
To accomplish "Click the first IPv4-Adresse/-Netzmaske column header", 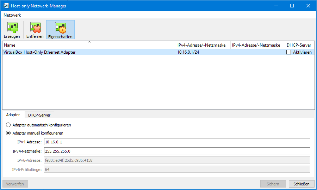I will [203, 45].
